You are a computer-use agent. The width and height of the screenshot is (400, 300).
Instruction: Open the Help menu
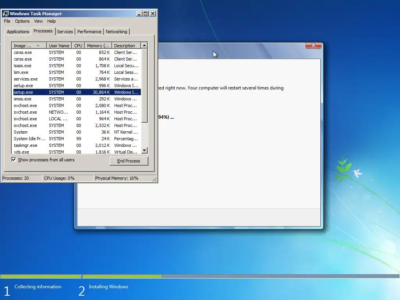51,21
